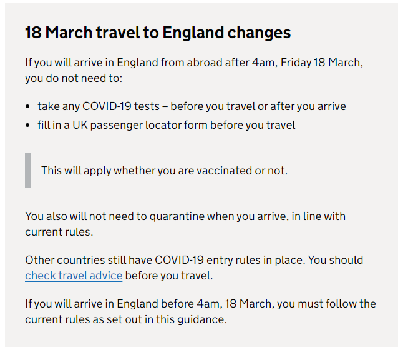Click the bullet dot before "fill in a UK"
Viewport: 403px width, 352px height.
click(27, 126)
